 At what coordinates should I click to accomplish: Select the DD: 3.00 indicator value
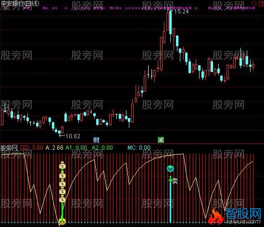[x=32, y=148]
